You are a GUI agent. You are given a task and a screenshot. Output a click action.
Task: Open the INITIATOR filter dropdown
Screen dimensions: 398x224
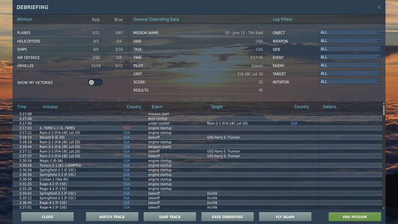pyautogui.click(x=350, y=82)
